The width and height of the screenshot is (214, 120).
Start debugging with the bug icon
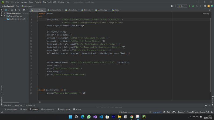(x=193, y=6)
